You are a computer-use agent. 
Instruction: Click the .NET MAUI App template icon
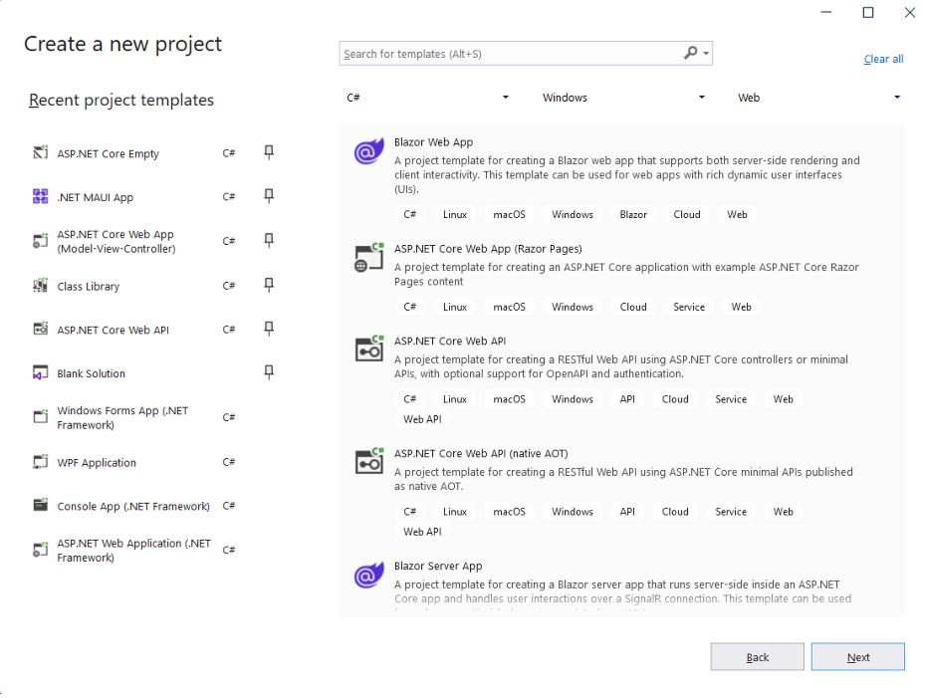coord(40,196)
